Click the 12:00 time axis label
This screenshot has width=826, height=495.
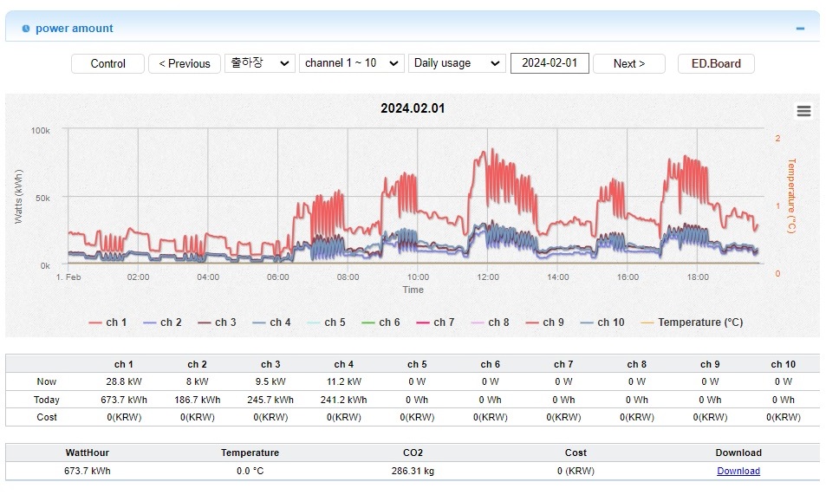pyautogui.click(x=488, y=277)
